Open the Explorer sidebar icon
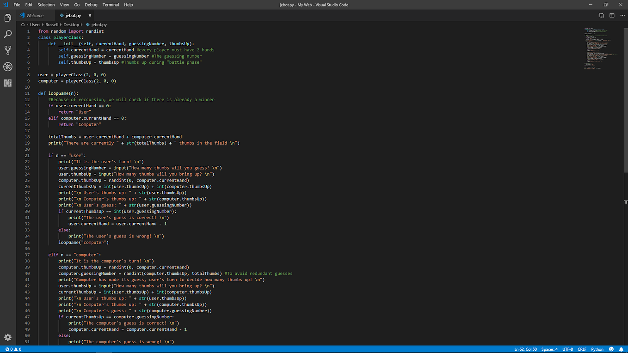Viewport: 628px width, 353px height. [7, 18]
